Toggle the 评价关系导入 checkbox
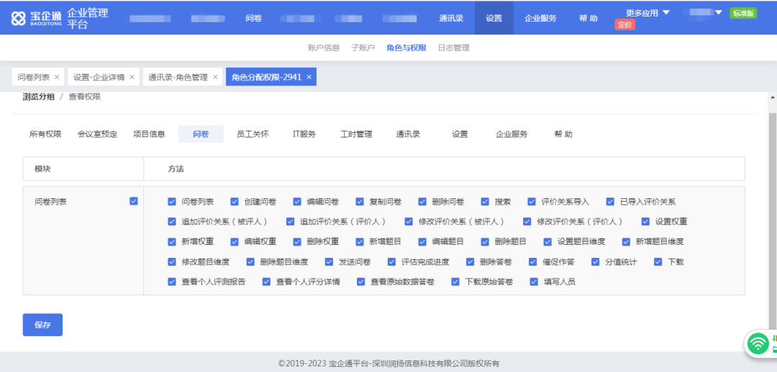The width and height of the screenshot is (777, 372). click(x=532, y=201)
